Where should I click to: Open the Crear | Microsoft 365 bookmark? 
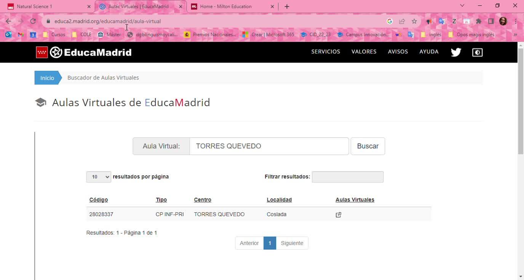(x=268, y=35)
